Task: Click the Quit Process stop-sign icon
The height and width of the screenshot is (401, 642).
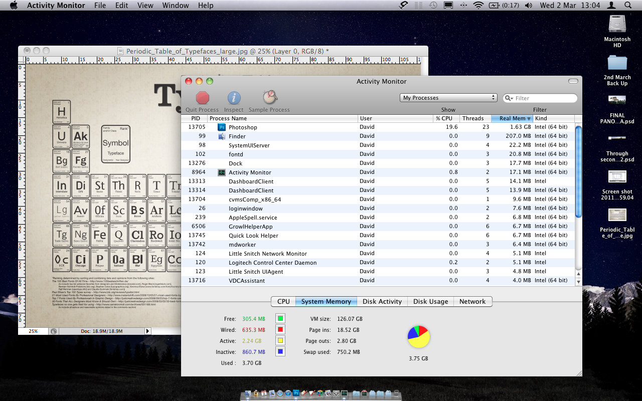Action: pos(203,98)
